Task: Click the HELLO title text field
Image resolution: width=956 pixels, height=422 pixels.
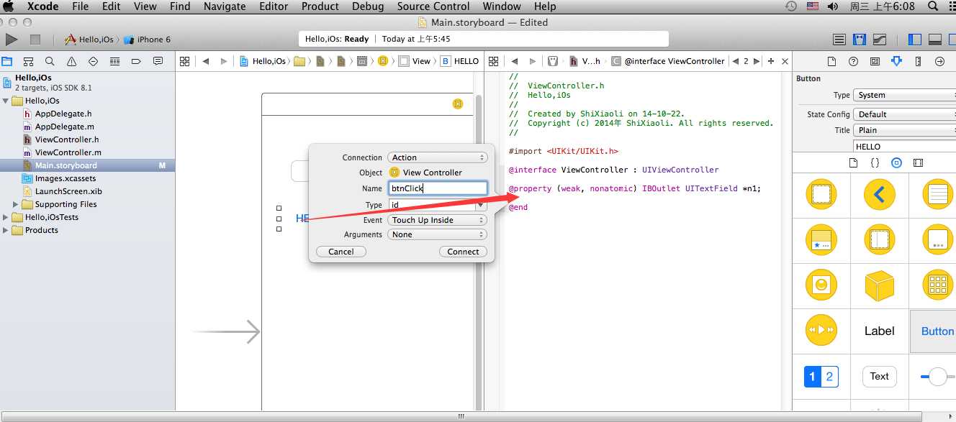Action: (904, 147)
